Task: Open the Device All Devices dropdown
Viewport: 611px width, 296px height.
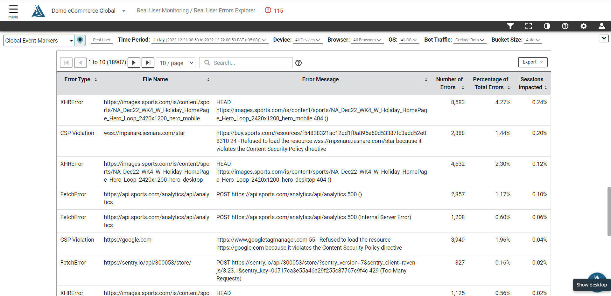Action: pyautogui.click(x=307, y=40)
